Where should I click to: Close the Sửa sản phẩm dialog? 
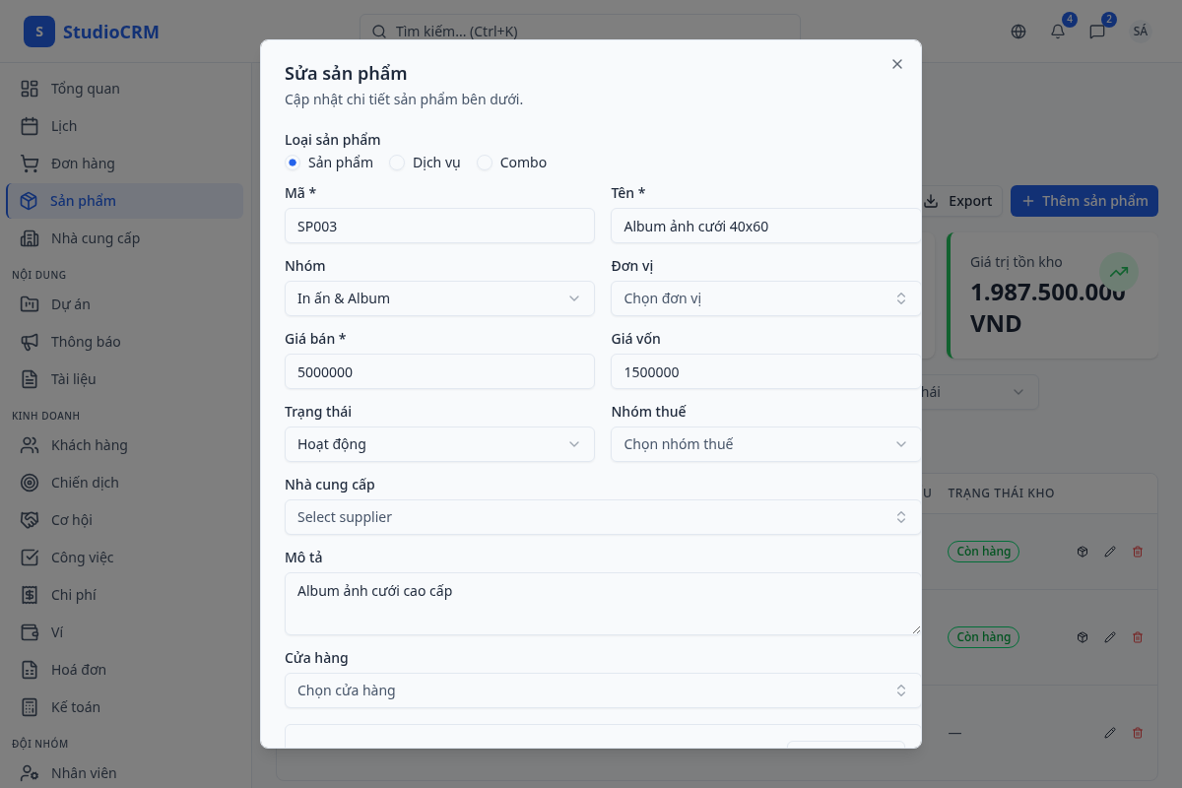point(897,64)
